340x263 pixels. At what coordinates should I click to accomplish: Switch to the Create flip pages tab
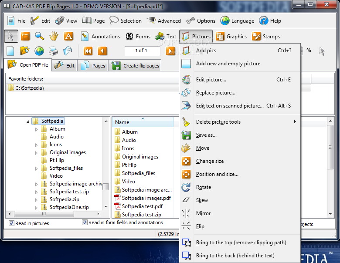point(135,65)
